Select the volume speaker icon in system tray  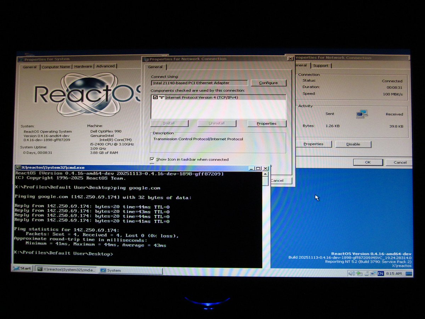pyautogui.click(x=352, y=273)
